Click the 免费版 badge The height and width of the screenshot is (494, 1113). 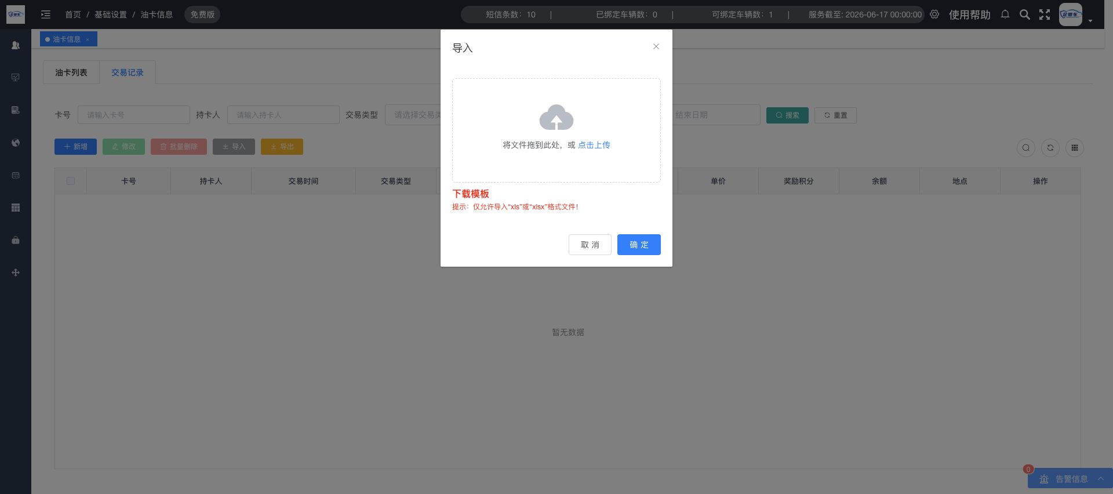[202, 14]
